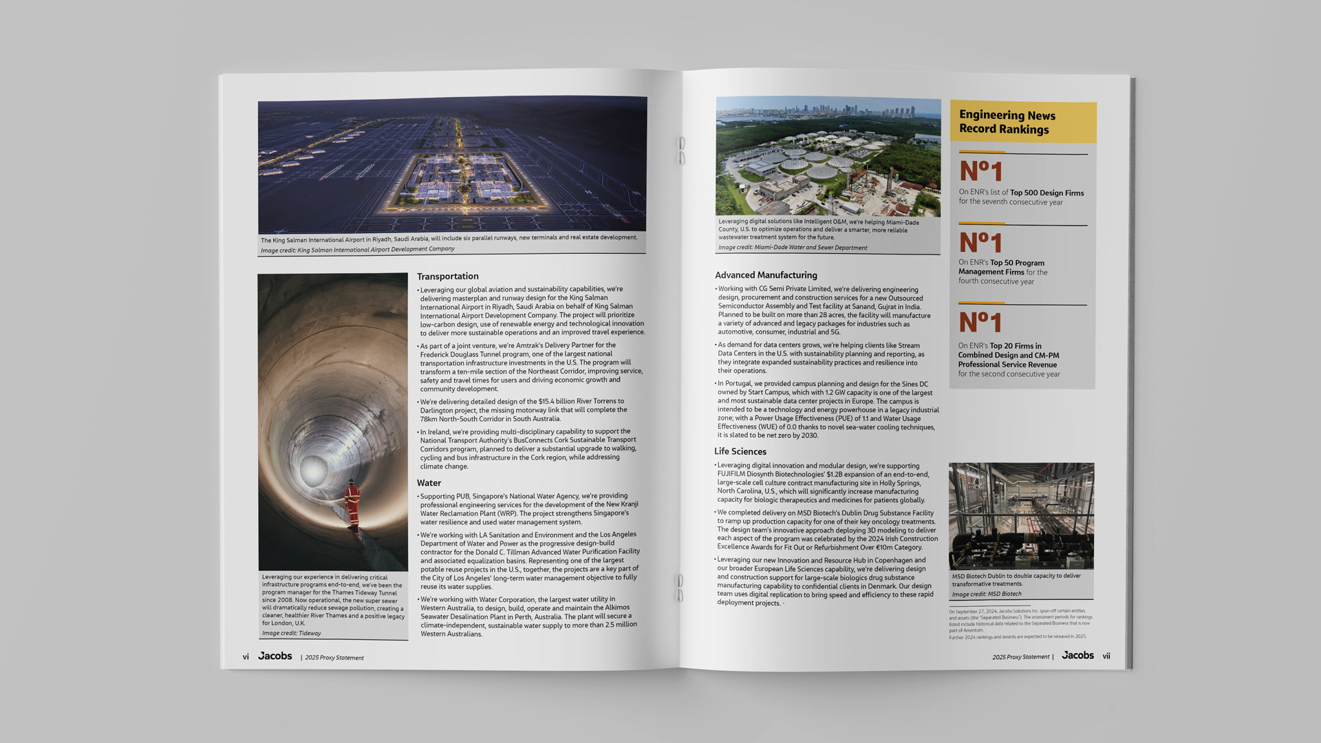Click the third No1 Top 20 Firms badge
Image resolution: width=1321 pixels, height=743 pixels.
click(x=980, y=322)
